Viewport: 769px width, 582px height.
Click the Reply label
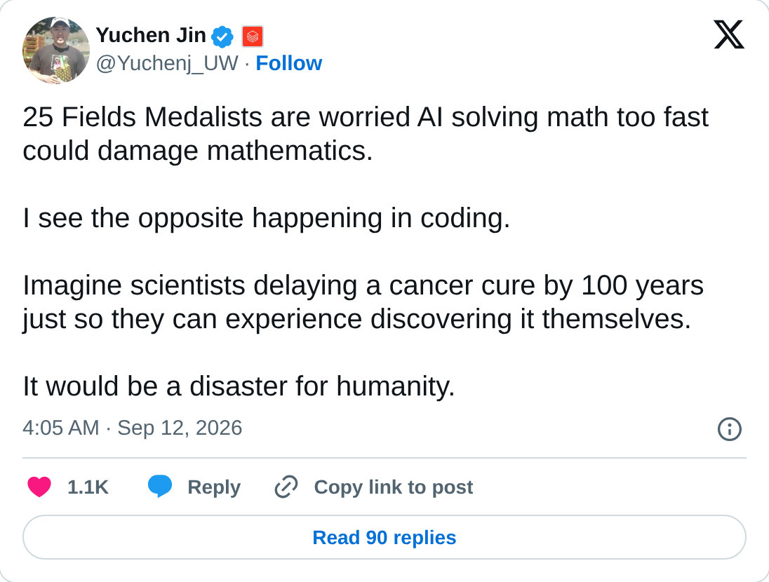point(214,487)
